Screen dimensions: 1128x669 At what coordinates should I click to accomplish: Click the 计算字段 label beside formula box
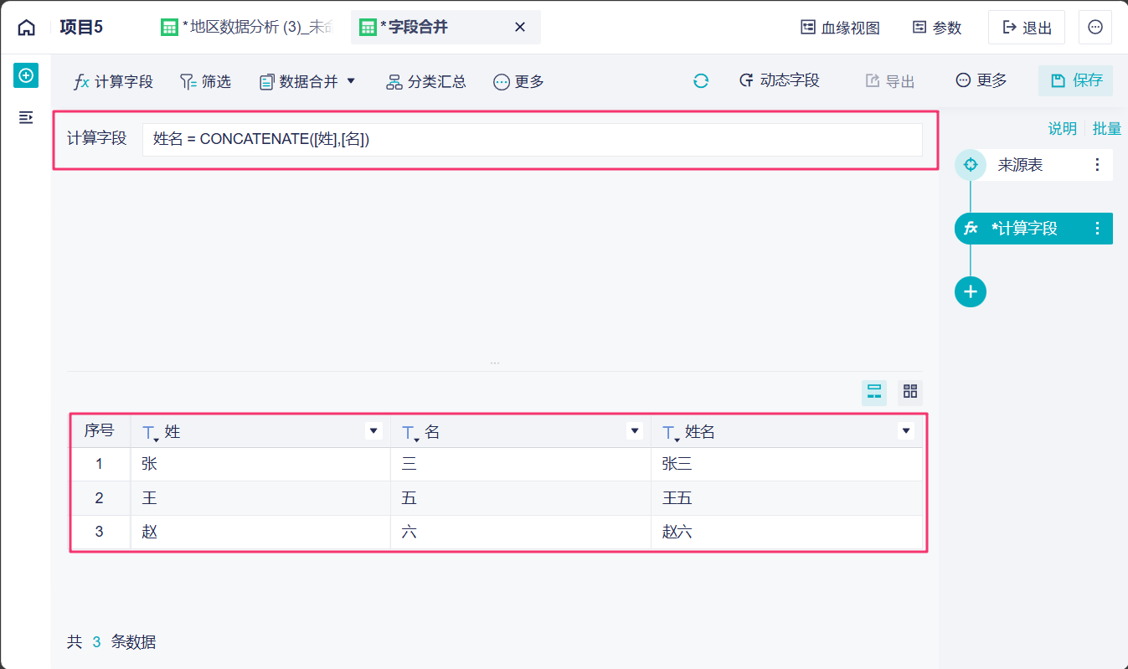coord(97,138)
